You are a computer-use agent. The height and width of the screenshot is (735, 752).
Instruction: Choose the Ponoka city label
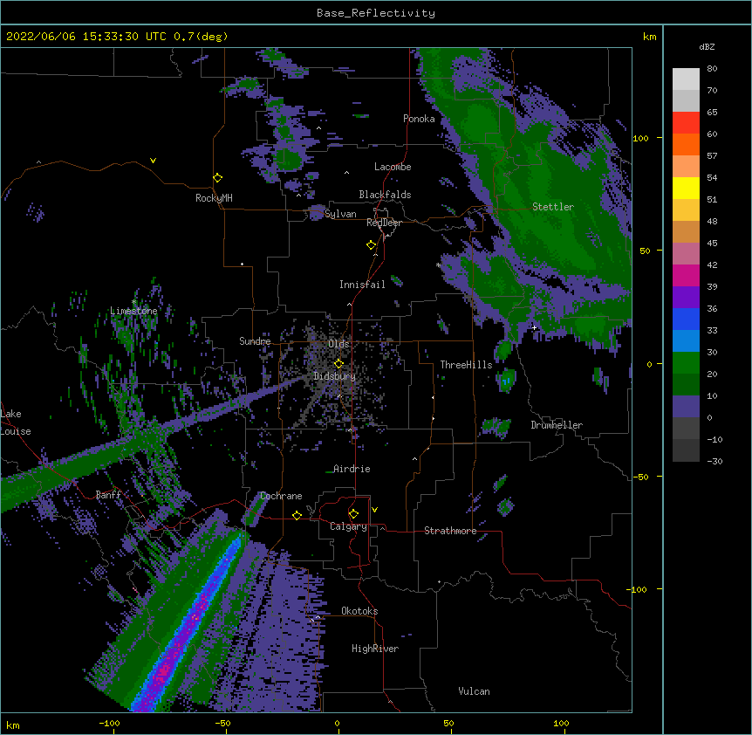419,119
